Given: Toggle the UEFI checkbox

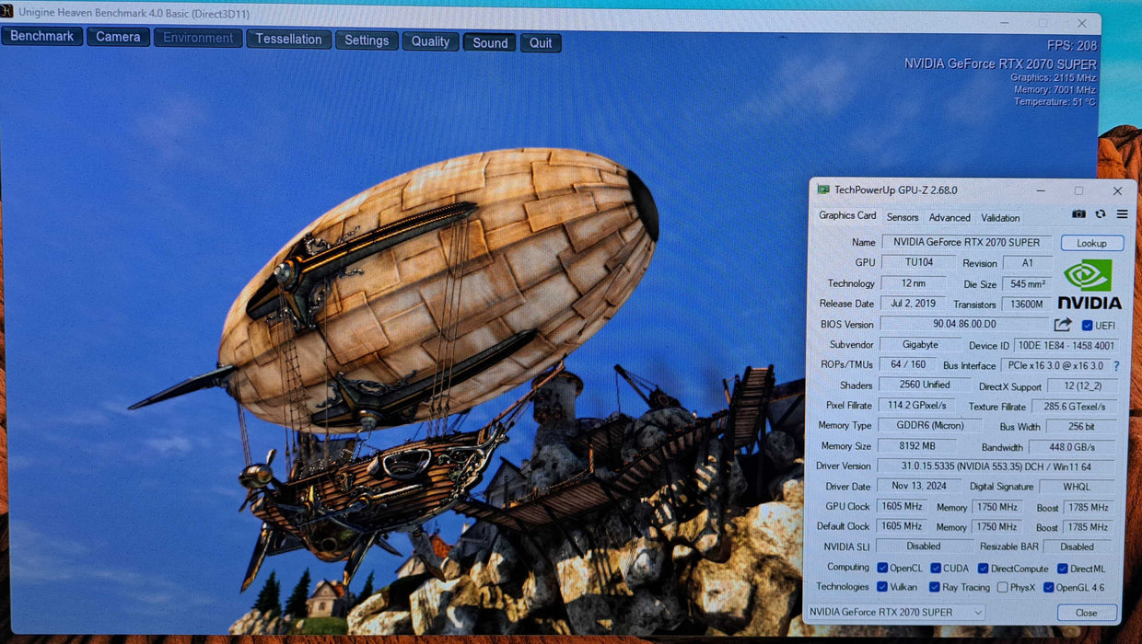Looking at the screenshot, I should [1088, 326].
